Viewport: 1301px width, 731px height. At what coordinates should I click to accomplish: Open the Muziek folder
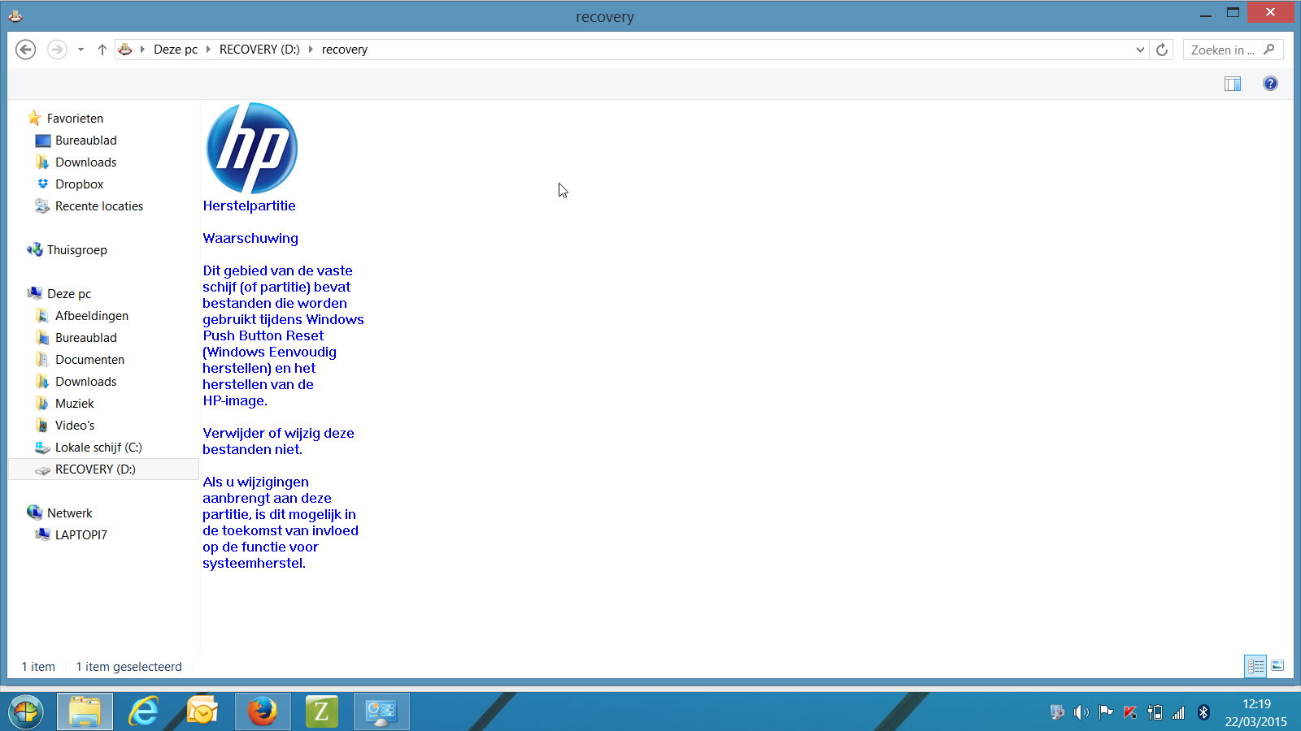(x=74, y=404)
